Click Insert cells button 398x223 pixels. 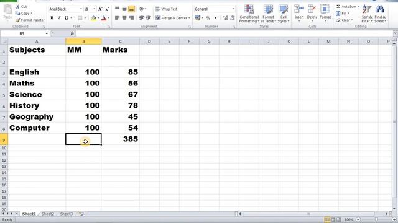point(299,13)
